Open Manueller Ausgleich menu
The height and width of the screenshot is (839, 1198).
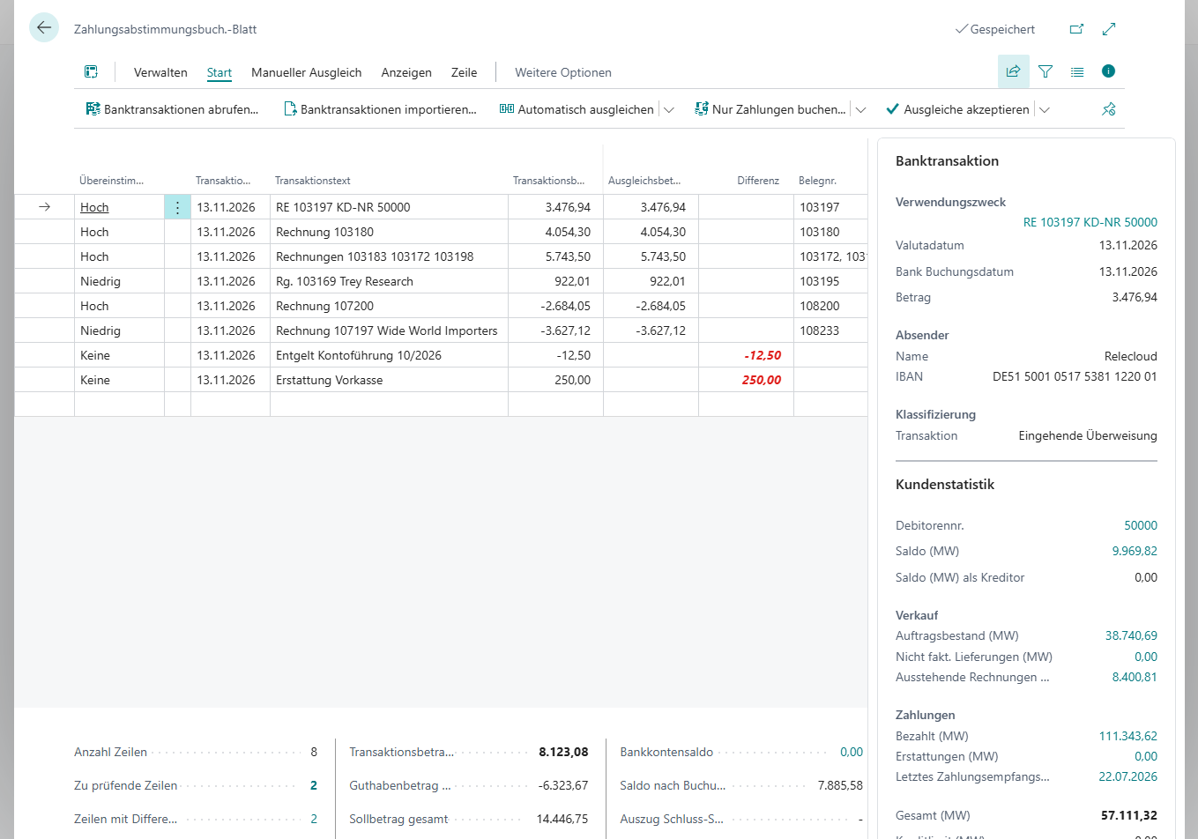coord(307,73)
